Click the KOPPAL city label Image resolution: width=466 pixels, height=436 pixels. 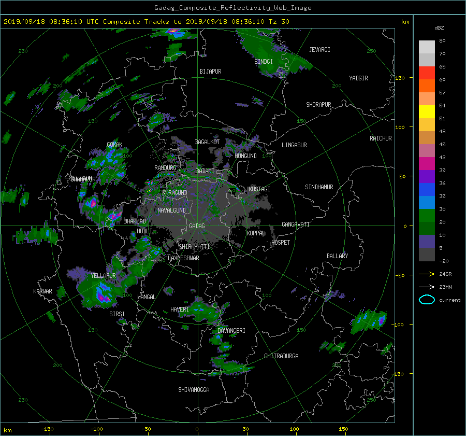coord(256,233)
